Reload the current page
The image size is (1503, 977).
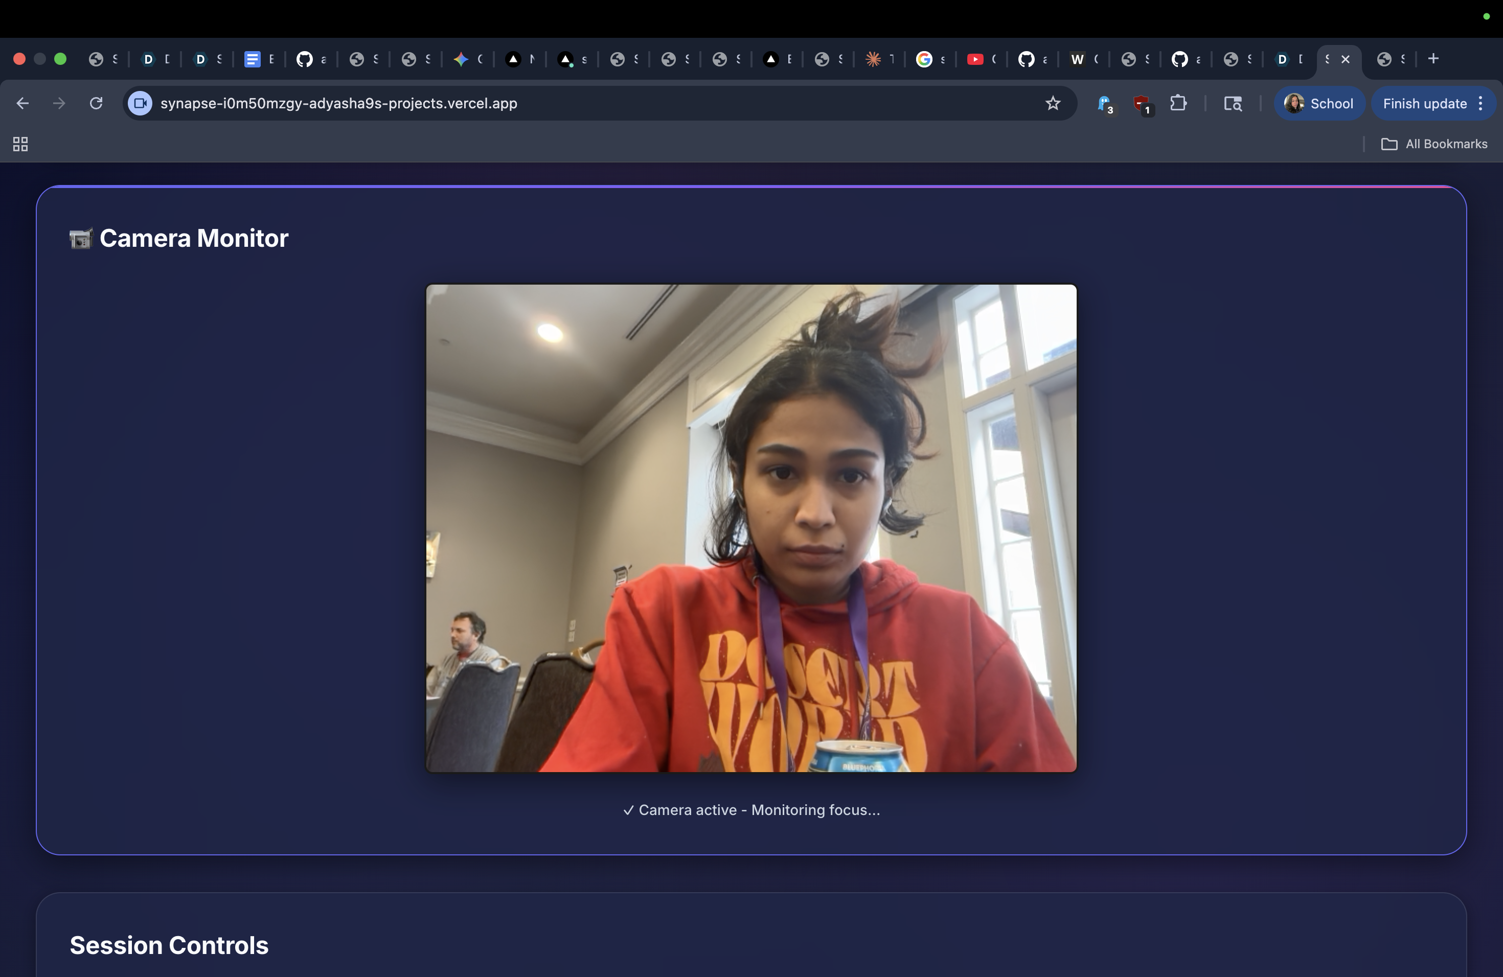click(96, 104)
